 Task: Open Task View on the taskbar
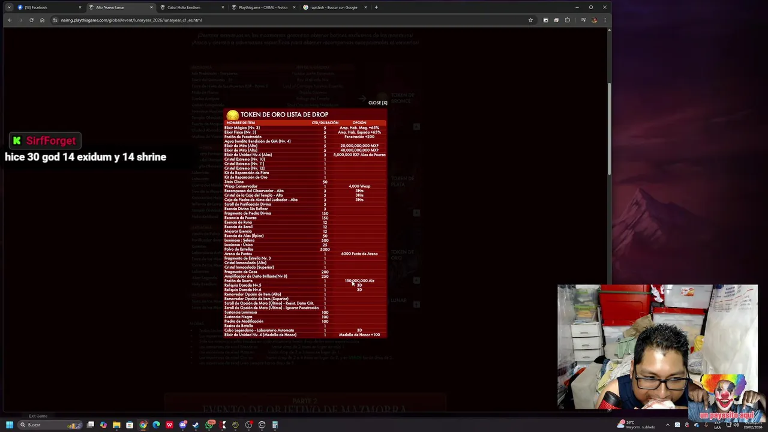tap(91, 425)
